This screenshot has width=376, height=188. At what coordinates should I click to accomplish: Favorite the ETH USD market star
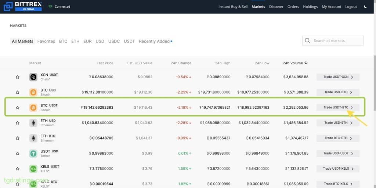pyautogui.click(x=18, y=123)
